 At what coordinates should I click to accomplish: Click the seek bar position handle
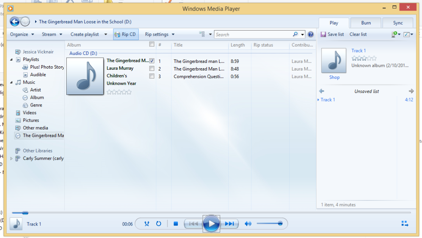(x=25, y=213)
